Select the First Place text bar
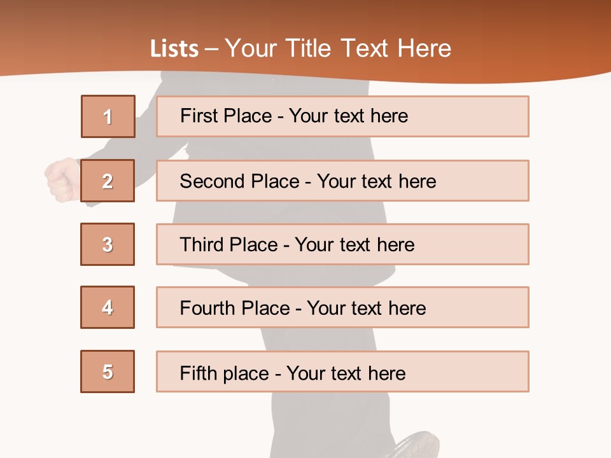 point(342,116)
